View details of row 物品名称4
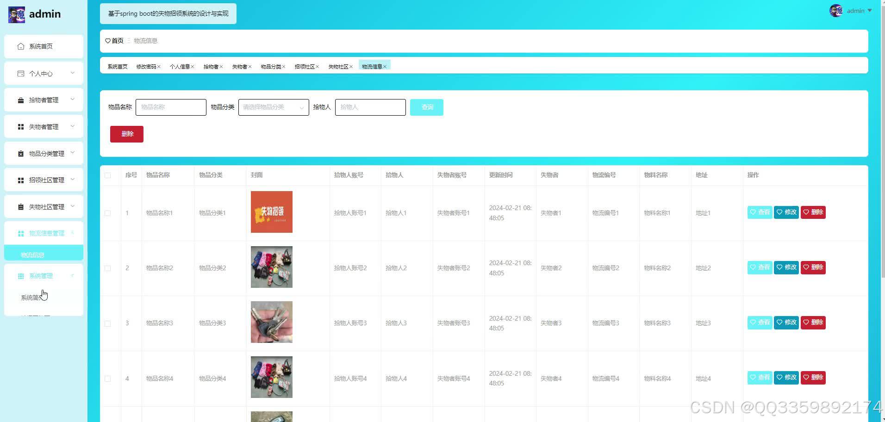The height and width of the screenshot is (422, 885). coord(760,378)
